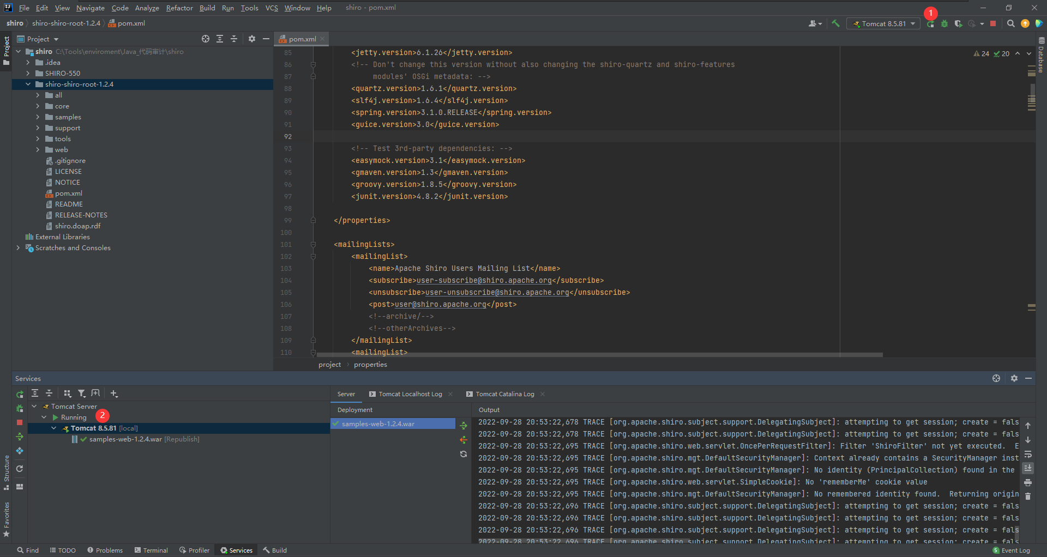Toggle the Favorites side tool window
Viewport: 1047px width, 557px height.
6,520
